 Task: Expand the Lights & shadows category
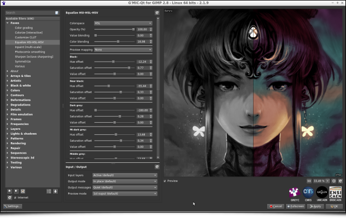point(8,134)
